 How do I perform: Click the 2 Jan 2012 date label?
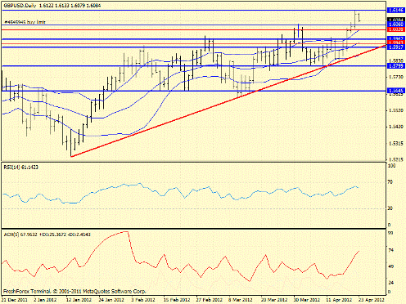(x=44, y=300)
